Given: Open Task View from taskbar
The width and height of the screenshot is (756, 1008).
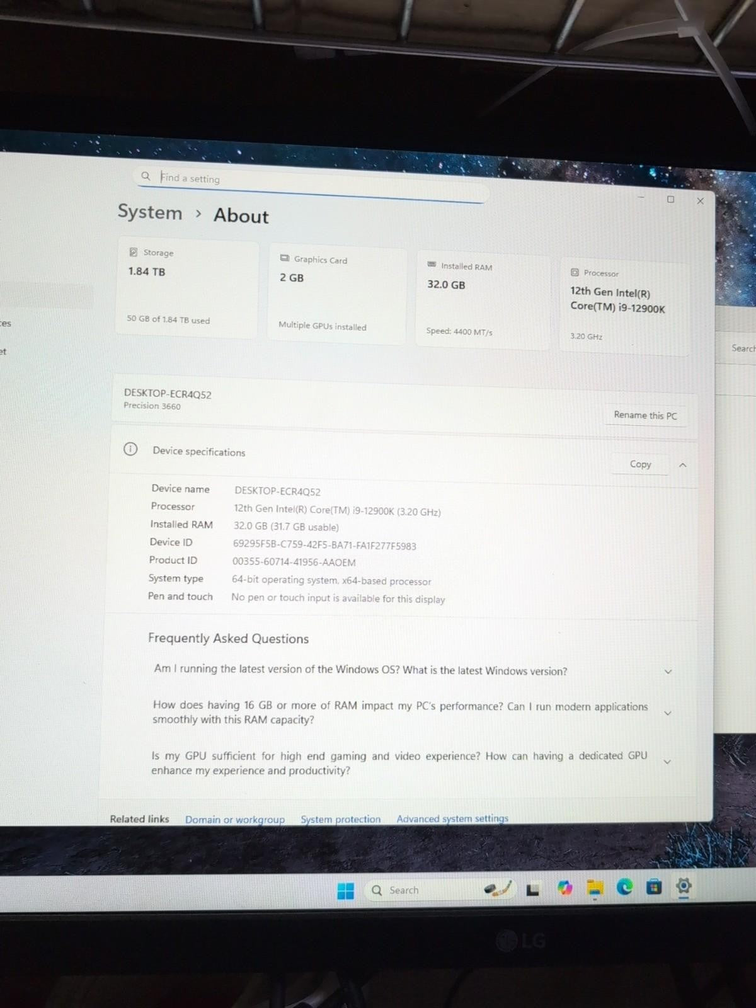Looking at the screenshot, I should (x=533, y=890).
